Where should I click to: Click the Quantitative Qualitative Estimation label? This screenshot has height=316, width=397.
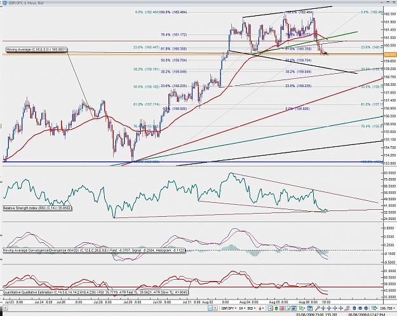95,292
